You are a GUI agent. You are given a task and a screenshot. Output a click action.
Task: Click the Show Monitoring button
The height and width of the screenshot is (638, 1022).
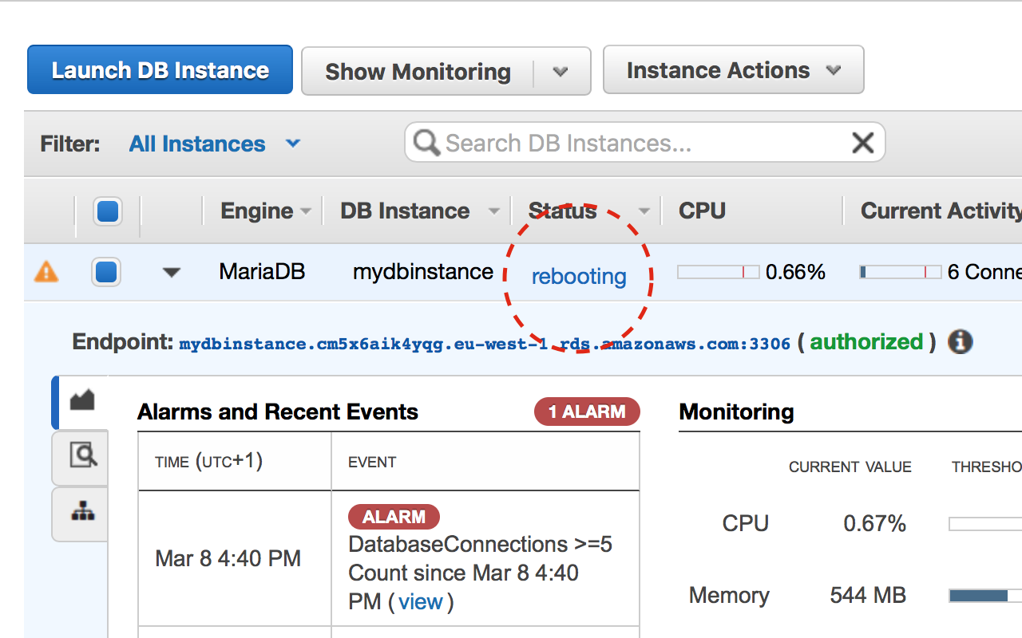pyautogui.click(x=418, y=72)
